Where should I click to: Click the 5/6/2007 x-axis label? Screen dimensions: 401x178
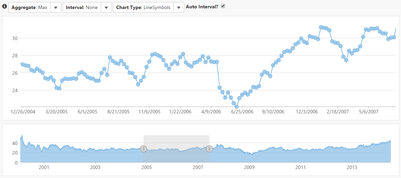pyautogui.click(x=369, y=112)
